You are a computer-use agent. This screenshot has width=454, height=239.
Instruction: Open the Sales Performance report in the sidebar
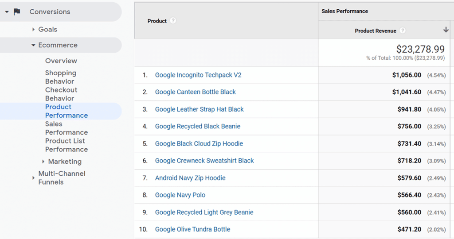67,128
